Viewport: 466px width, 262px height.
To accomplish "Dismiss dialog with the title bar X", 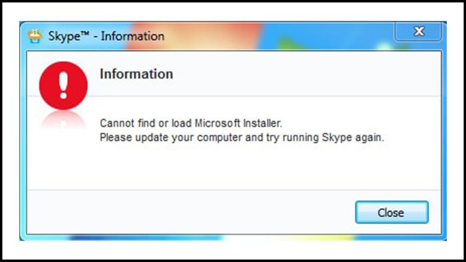I will [x=419, y=31].
